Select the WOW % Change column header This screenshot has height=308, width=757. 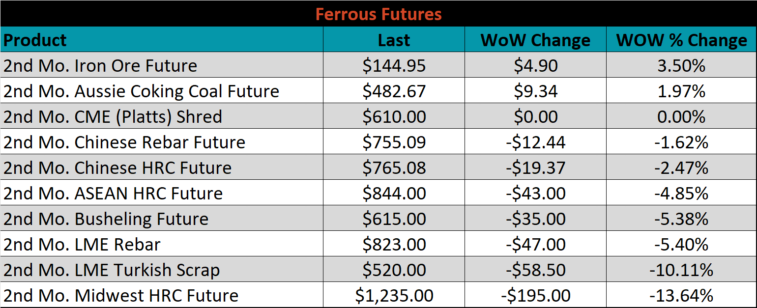[x=681, y=40]
